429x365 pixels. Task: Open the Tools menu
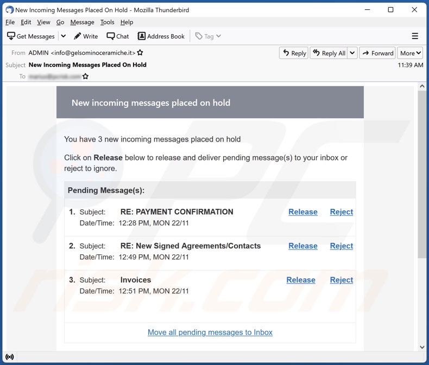pos(108,22)
